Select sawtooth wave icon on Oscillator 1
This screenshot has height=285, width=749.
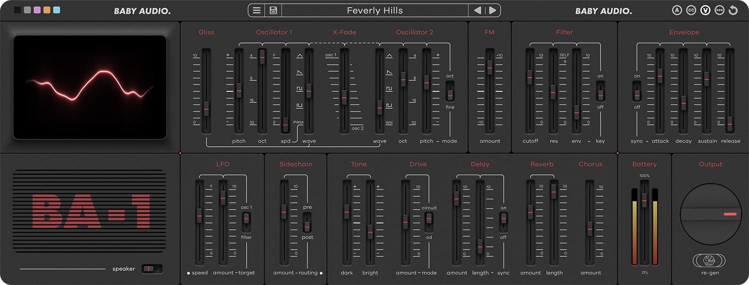tap(300, 73)
